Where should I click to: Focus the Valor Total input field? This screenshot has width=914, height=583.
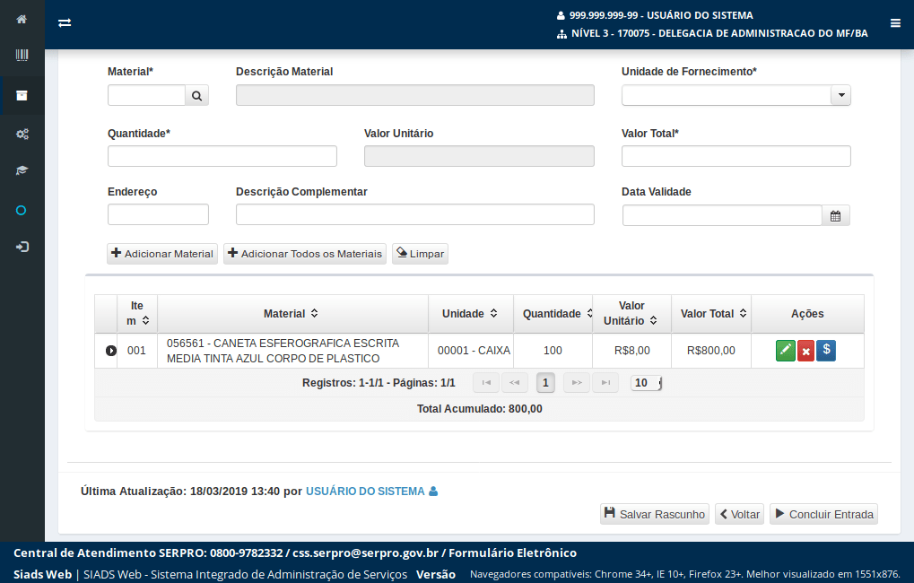(x=736, y=156)
